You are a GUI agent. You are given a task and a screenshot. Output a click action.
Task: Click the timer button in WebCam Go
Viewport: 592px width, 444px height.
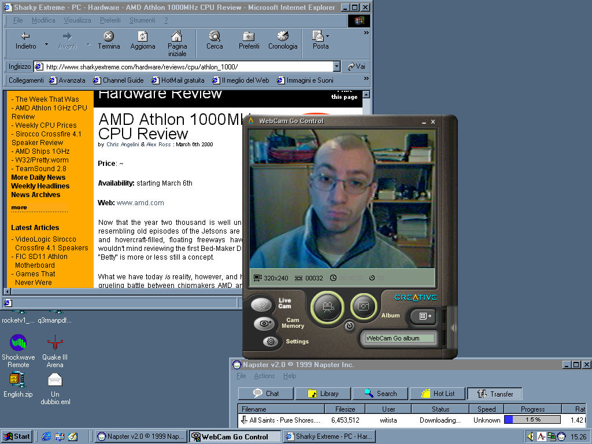click(x=349, y=325)
